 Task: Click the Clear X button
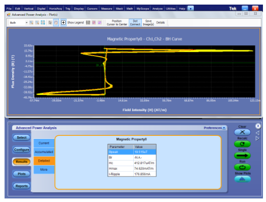242,132
